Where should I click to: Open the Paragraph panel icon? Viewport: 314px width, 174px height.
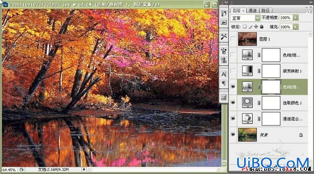pyautogui.click(x=224, y=83)
